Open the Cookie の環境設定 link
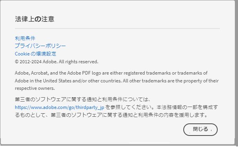 36,53
